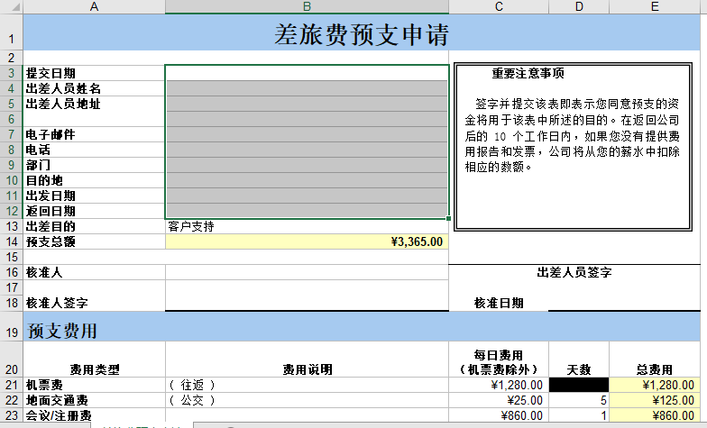Viewport: 707px width, 428px height.
Task: Click the gray 电子邮件 input cell
Action: [307, 134]
